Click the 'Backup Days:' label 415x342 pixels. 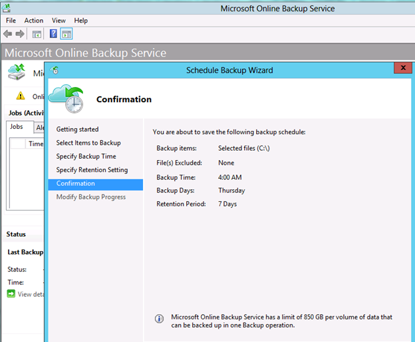click(x=176, y=191)
